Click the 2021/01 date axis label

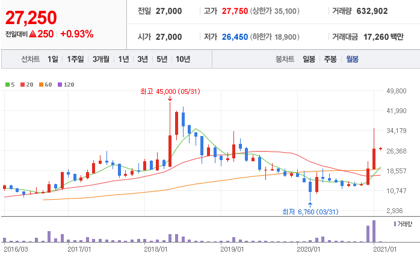(x=385, y=249)
